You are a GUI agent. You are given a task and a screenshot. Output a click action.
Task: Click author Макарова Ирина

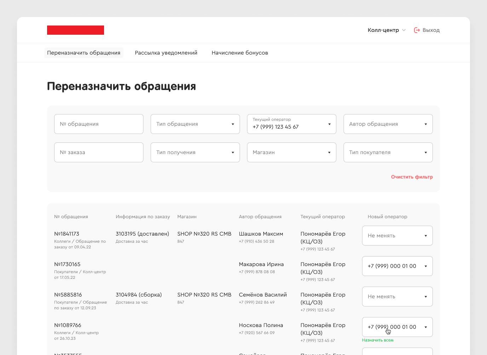(x=261, y=264)
